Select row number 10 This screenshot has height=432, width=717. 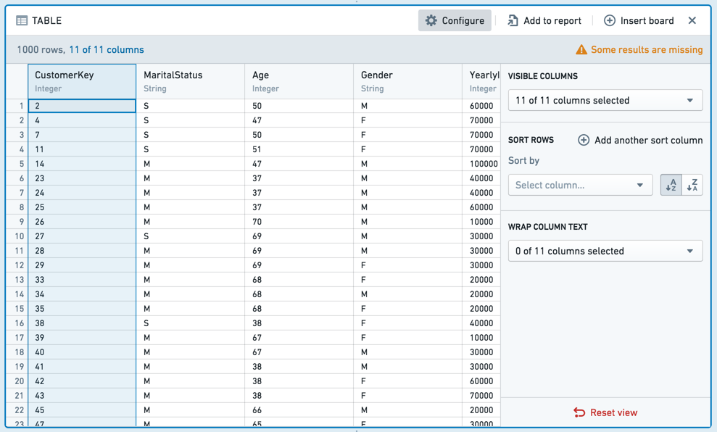point(17,236)
